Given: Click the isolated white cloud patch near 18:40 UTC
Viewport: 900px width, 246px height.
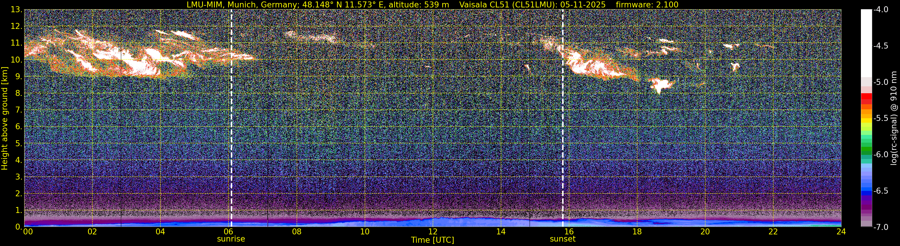Looking at the screenshot, I should (x=660, y=85).
